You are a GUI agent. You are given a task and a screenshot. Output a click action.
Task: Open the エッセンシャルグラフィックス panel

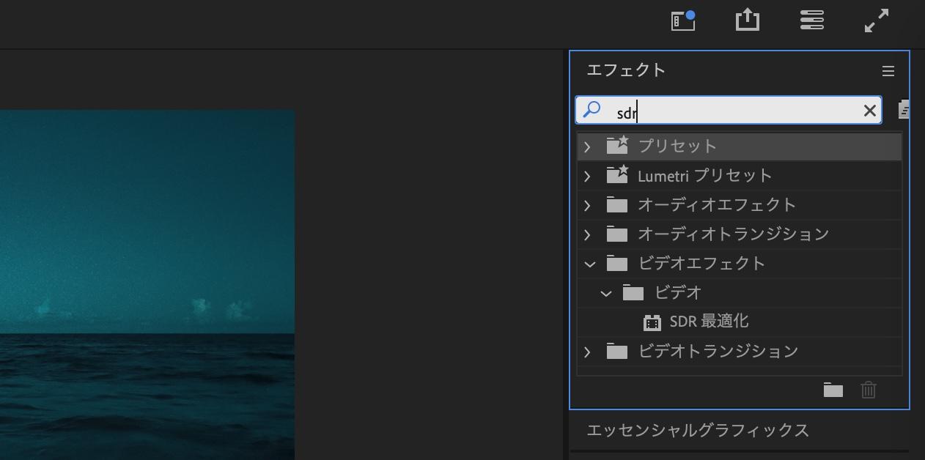pos(698,430)
